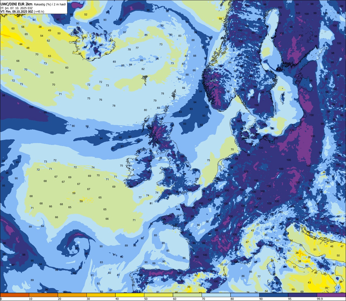Click the legend tick label "50"
This screenshot has height=301, width=346.
[x=146, y=299]
